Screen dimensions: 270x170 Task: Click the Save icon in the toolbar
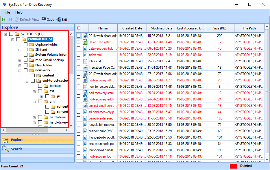pos(44,20)
